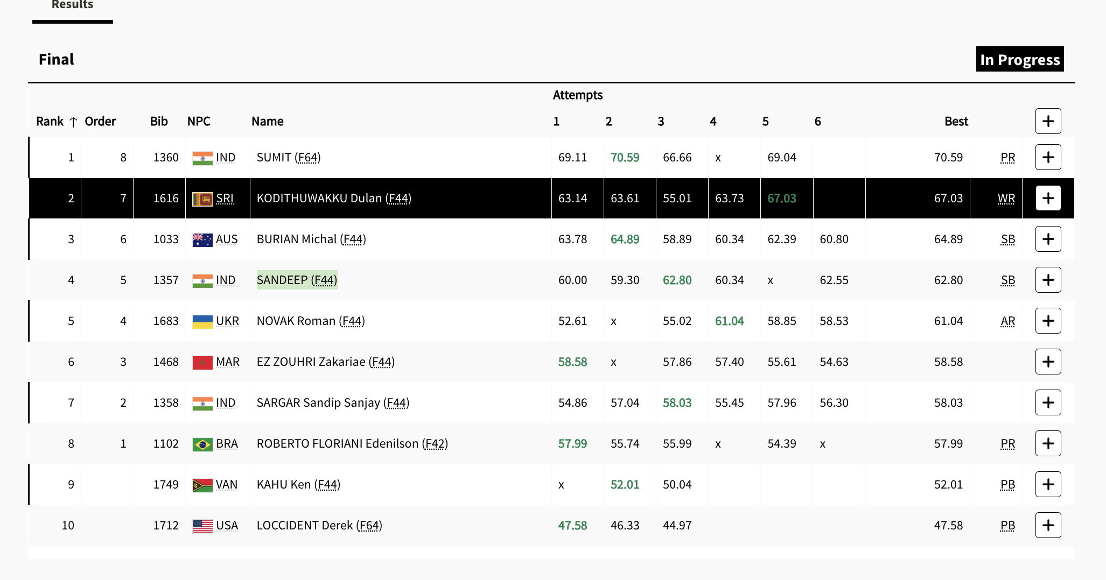Click the F44 class link for SANDEEP
Image resolution: width=1106 pixels, height=580 pixels.
tap(324, 280)
